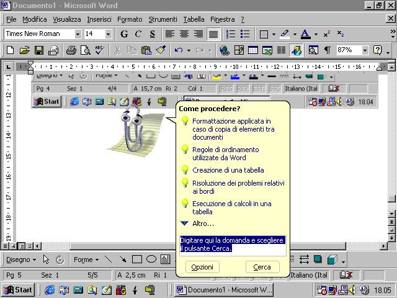Open the Formato menu
Viewport: 397px width, 298px height.
130,19
